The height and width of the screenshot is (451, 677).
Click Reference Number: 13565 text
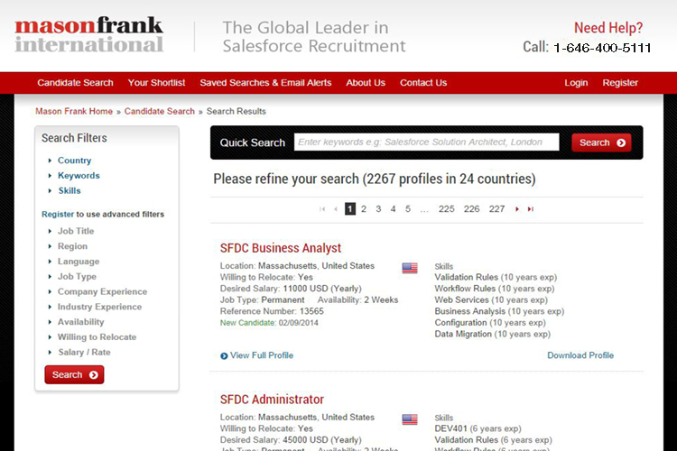272,311
